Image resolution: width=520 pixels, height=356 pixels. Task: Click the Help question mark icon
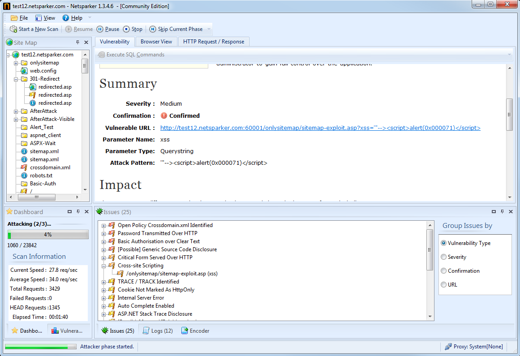pos(66,18)
